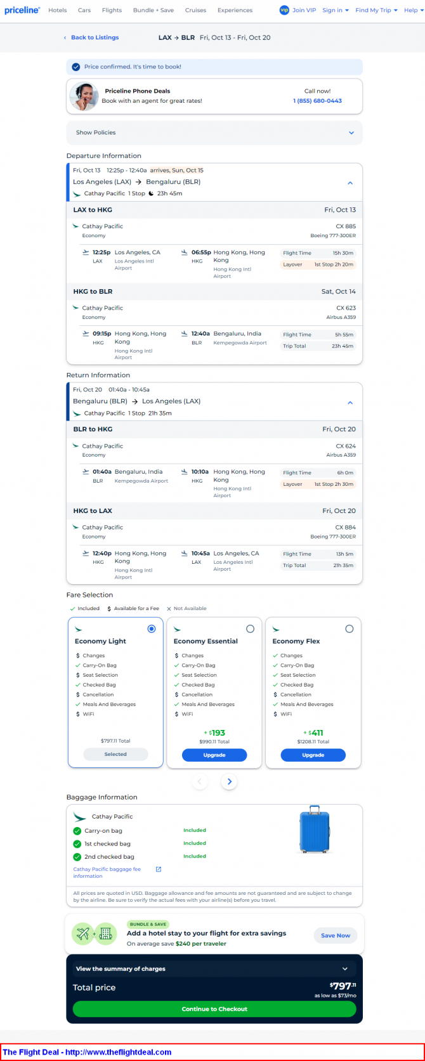Click the blue suitcase image
This screenshot has width=425, height=1061.
[315, 830]
